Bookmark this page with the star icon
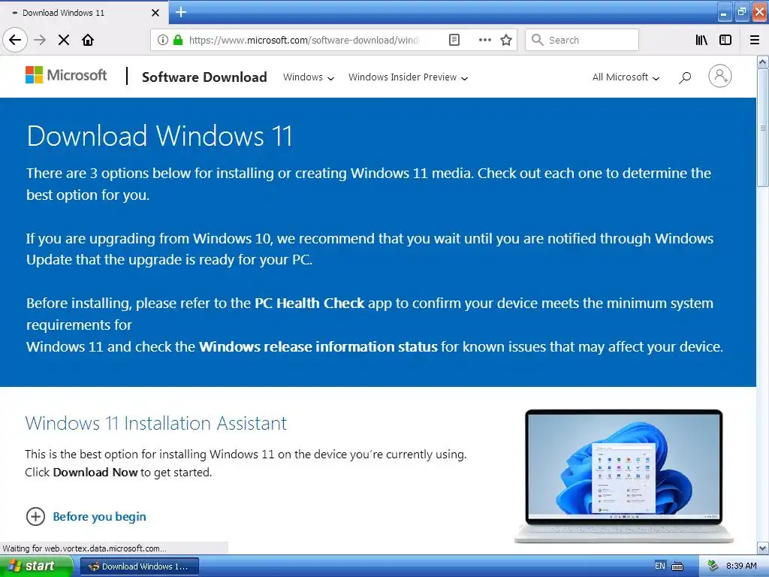This screenshot has width=769, height=577. point(506,40)
